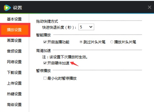Expand the 快进快退长度 dropdown
Screen dimensions: 154x112
(86, 27)
